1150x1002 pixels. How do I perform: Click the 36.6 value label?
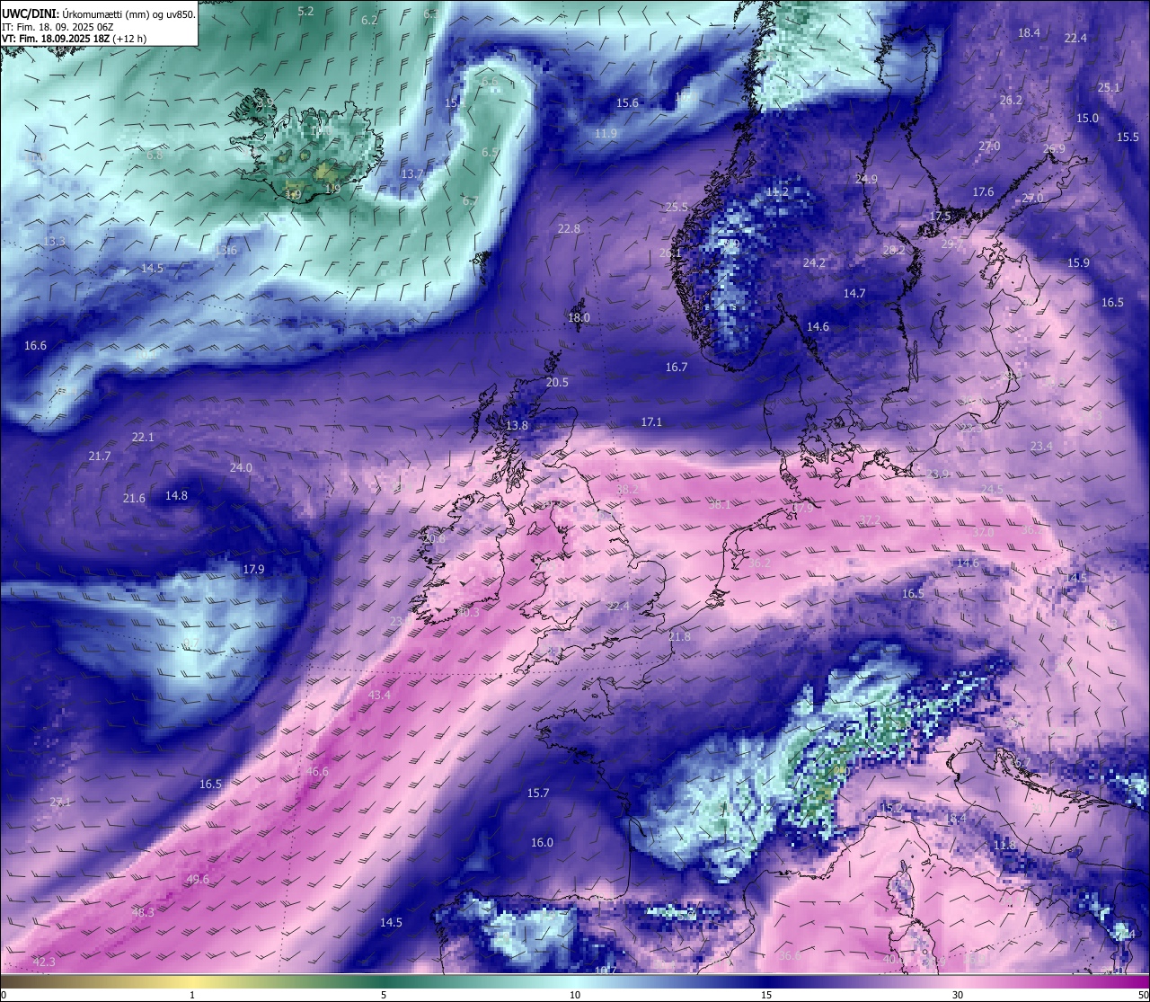(x=790, y=955)
